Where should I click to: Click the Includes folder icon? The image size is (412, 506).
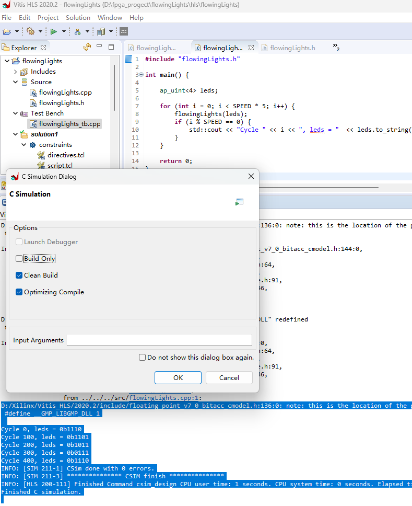24,72
